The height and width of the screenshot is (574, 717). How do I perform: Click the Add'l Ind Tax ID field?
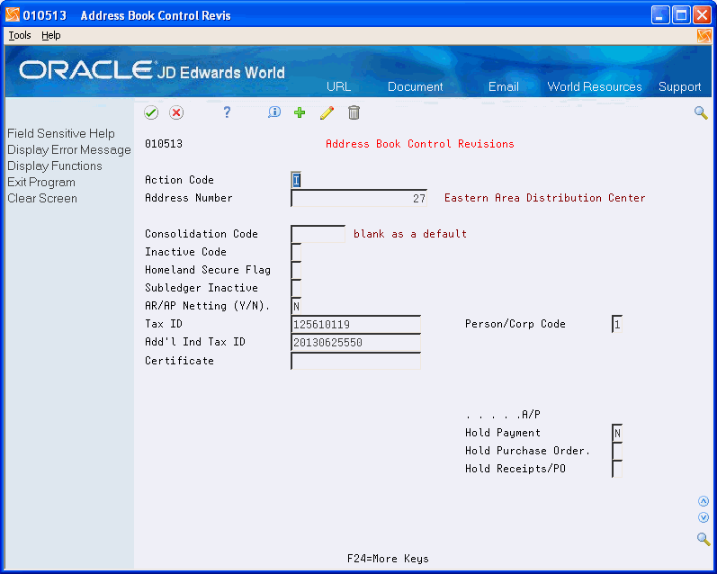click(x=355, y=342)
